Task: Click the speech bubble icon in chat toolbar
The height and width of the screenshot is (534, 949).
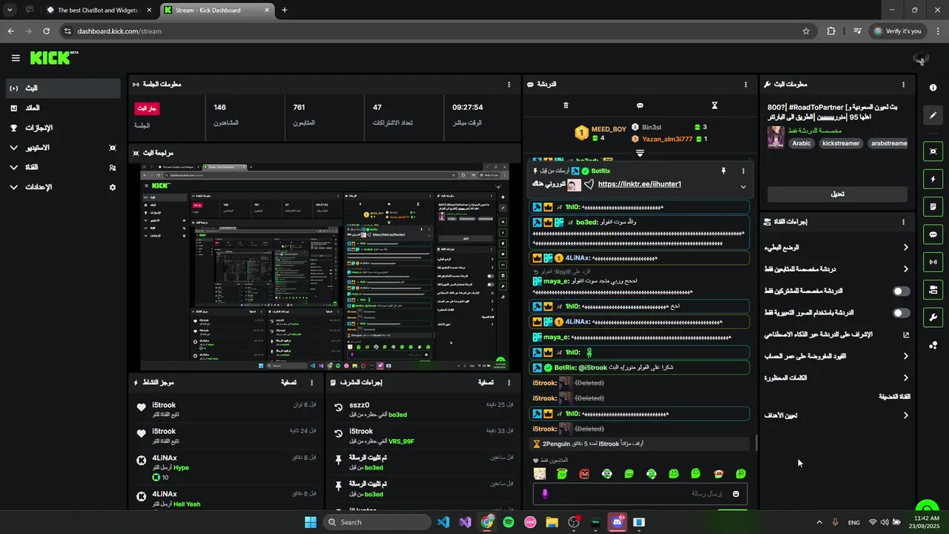Action: (x=640, y=105)
